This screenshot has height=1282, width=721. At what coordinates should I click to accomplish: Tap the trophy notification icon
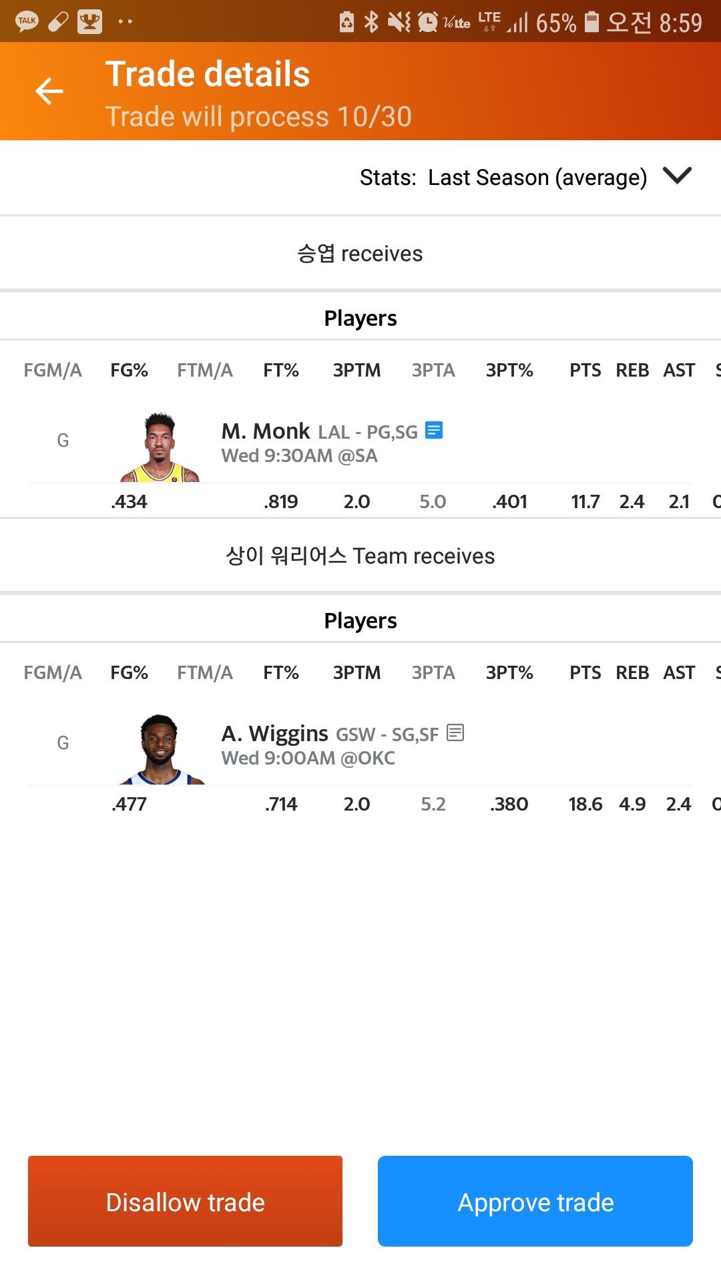coord(89,22)
